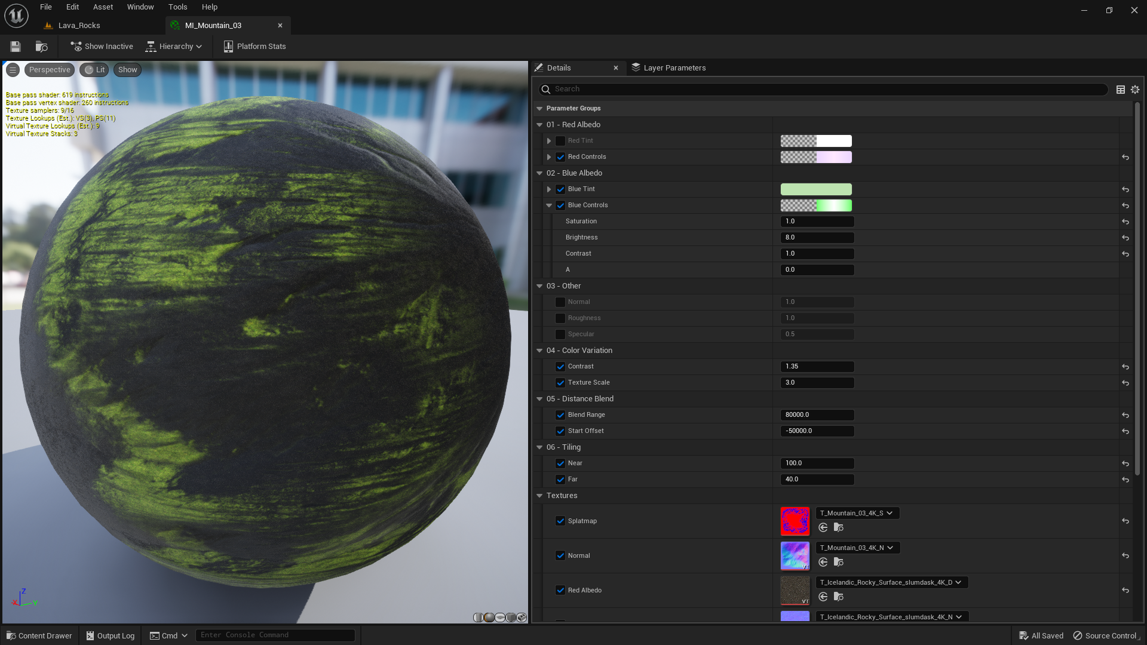Image resolution: width=1147 pixels, height=645 pixels.
Task: Open the viewport options hamburger menu
Action: [13, 69]
